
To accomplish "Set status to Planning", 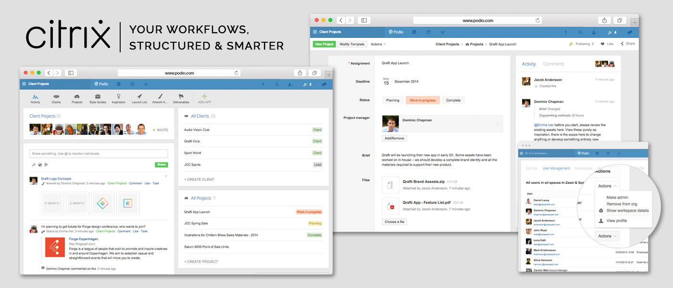I will point(393,100).
